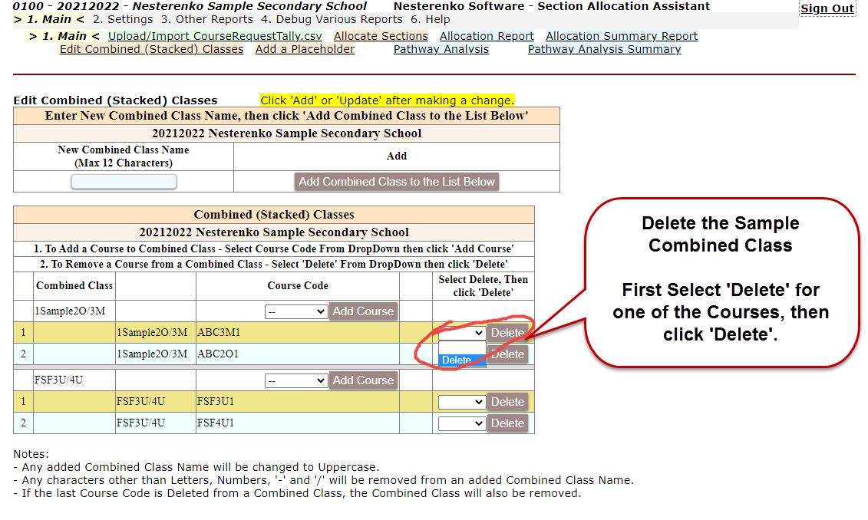Navigate to Allocate Sections page
Viewport: 868px width, 520px height.
click(381, 36)
